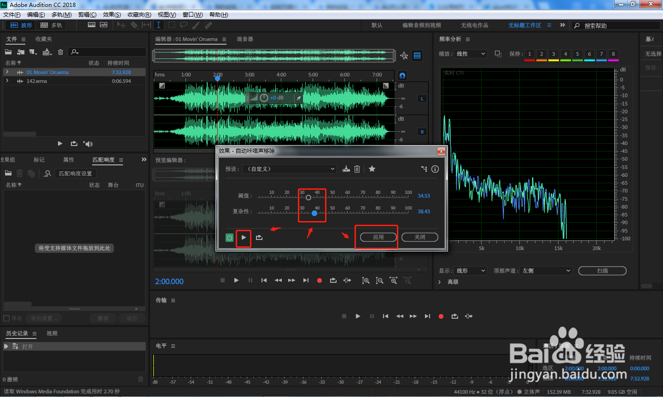Switch to Waveform (波形) view

(21, 25)
